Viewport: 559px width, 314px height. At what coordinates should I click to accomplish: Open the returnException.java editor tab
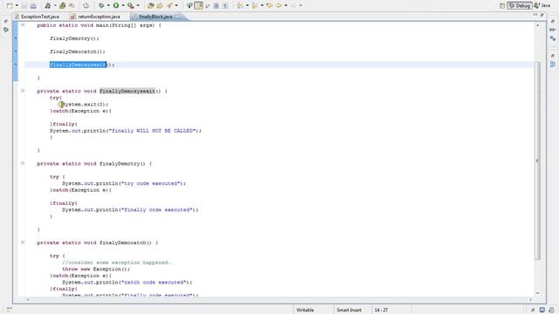click(95, 17)
